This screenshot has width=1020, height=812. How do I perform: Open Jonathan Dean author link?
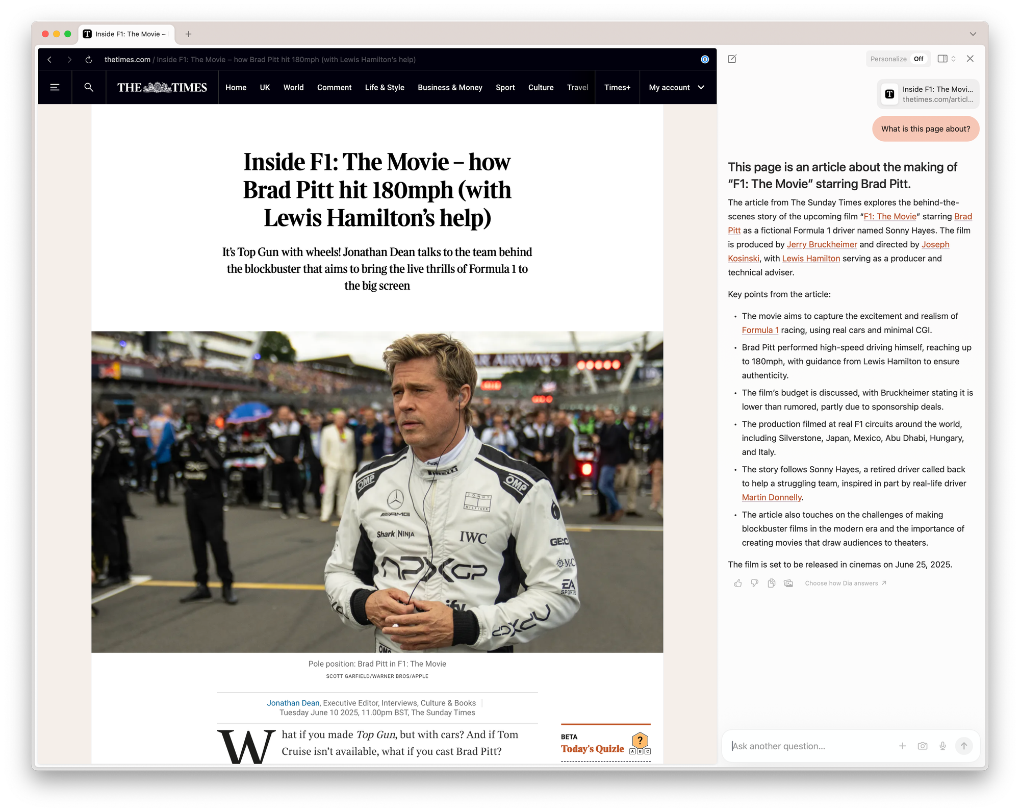point(293,703)
